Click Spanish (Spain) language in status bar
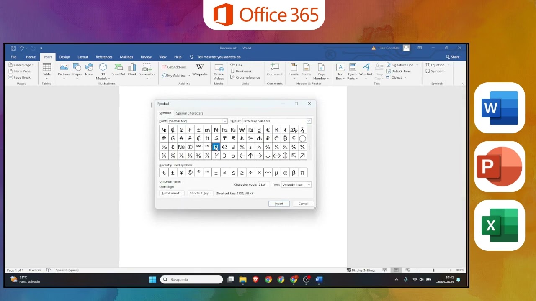Viewport: 536px width, 301px height. click(x=67, y=270)
